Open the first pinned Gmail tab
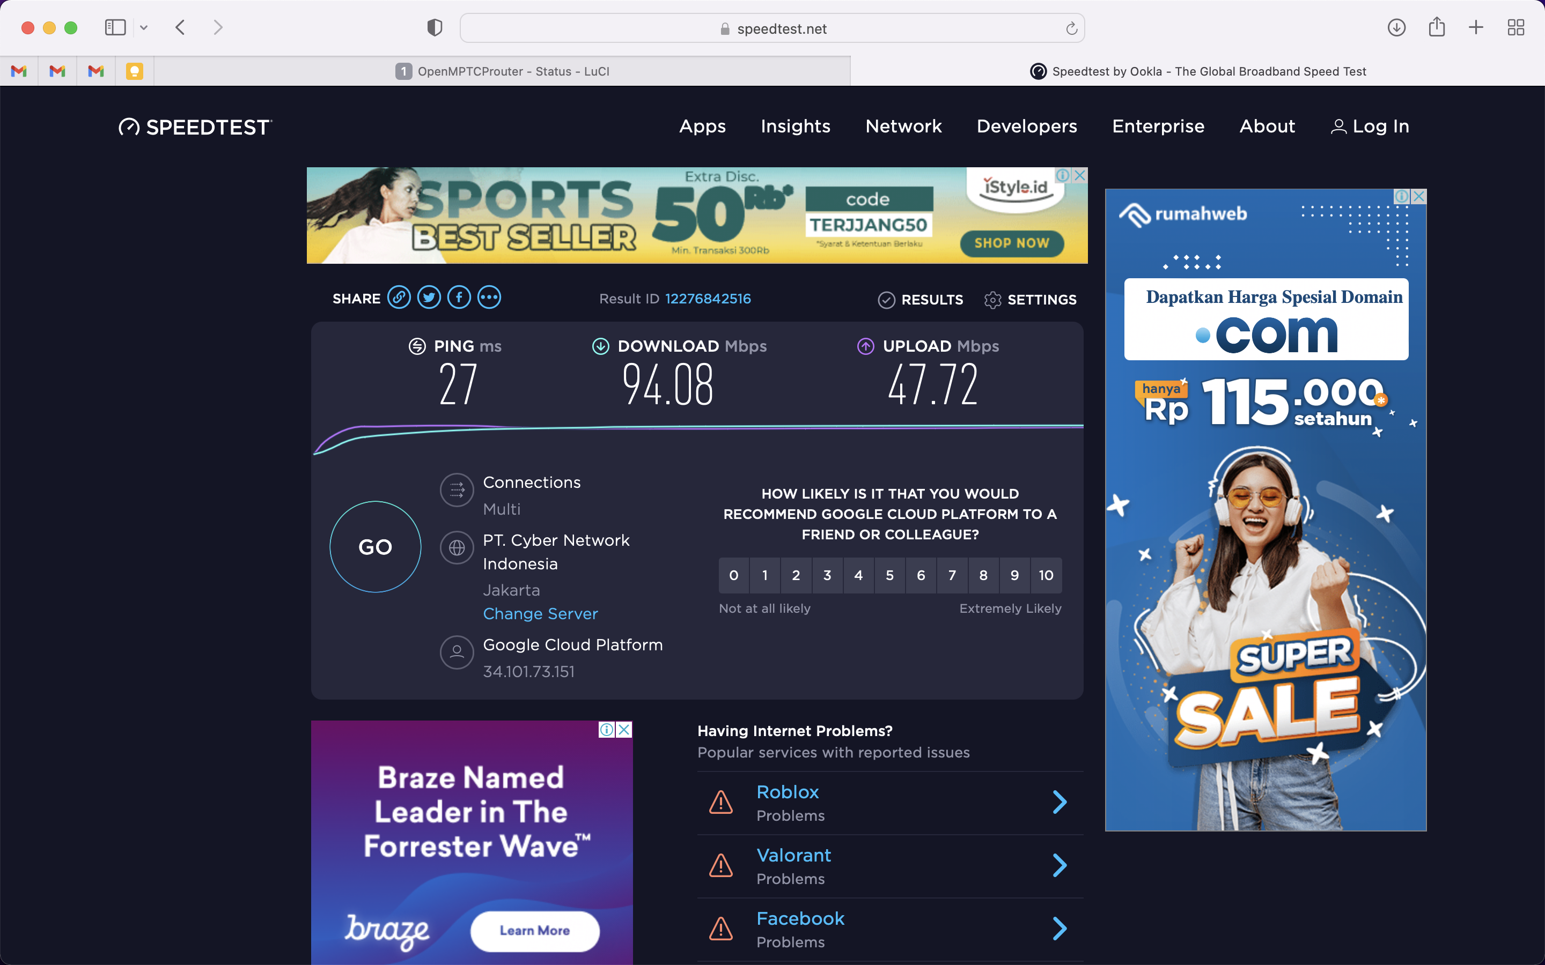Screen dimensions: 1545x965 click(19, 71)
